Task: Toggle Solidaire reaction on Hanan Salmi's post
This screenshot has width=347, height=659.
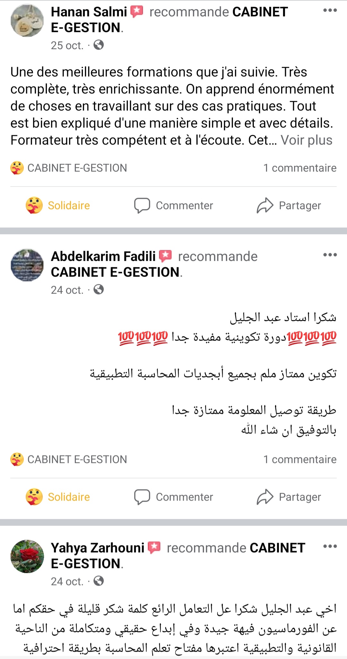Action: [58, 205]
